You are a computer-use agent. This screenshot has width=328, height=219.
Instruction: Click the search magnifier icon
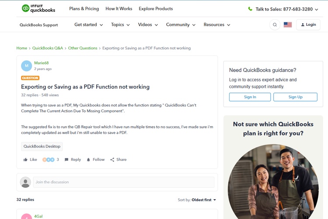pos(275,25)
